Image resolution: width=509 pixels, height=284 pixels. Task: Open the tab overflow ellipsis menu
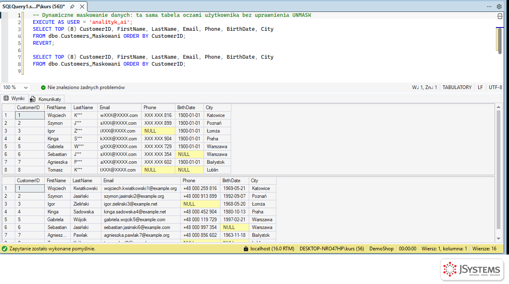point(489,7)
